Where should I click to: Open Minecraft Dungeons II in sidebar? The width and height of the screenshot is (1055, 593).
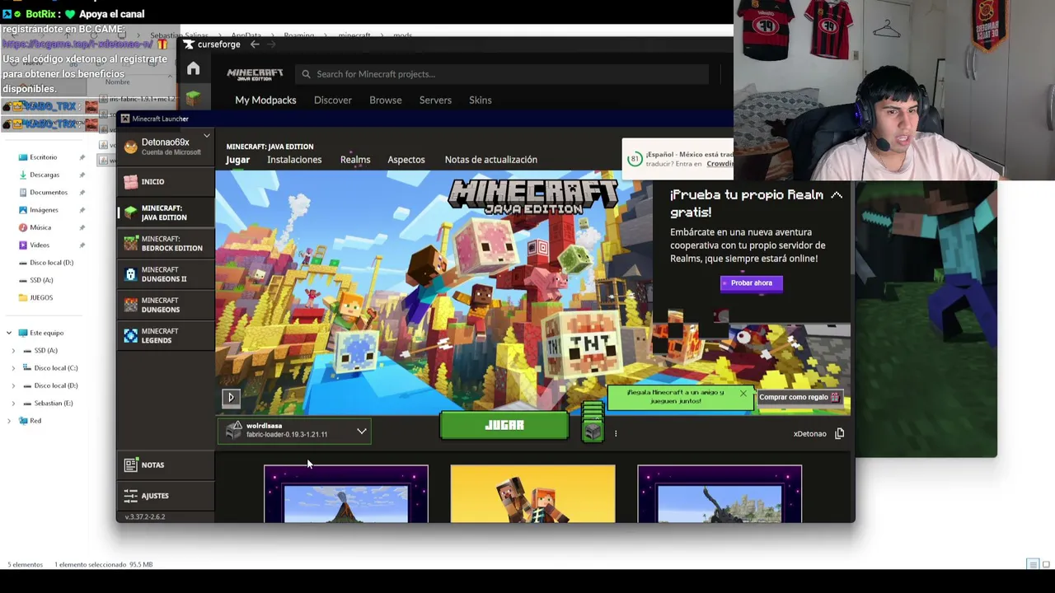[x=165, y=274]
